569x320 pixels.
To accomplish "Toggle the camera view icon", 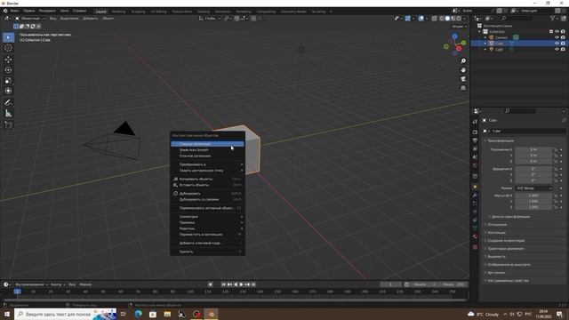I will click(x=463, y=79).
